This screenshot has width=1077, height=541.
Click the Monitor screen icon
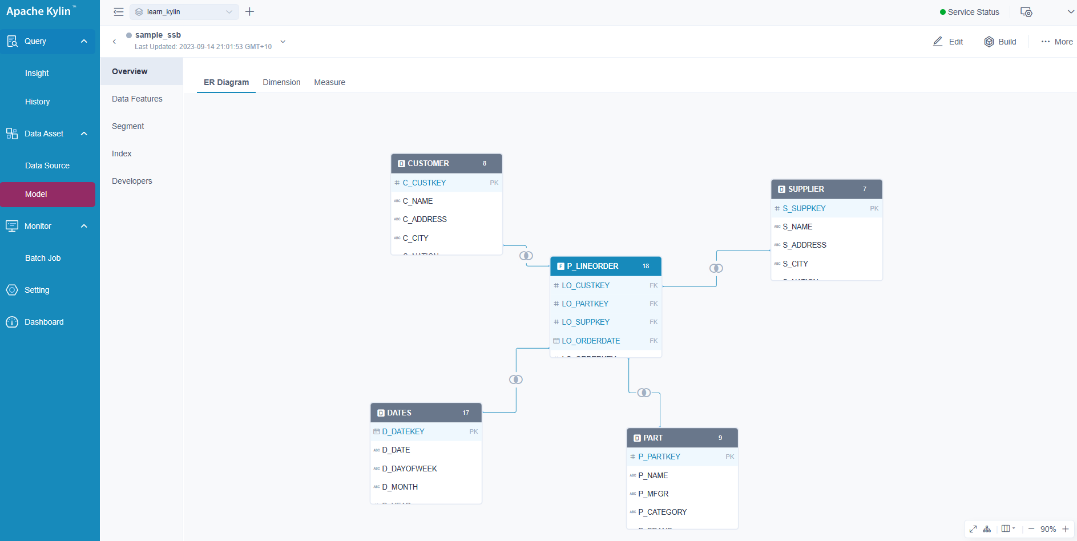click(12, 226)
